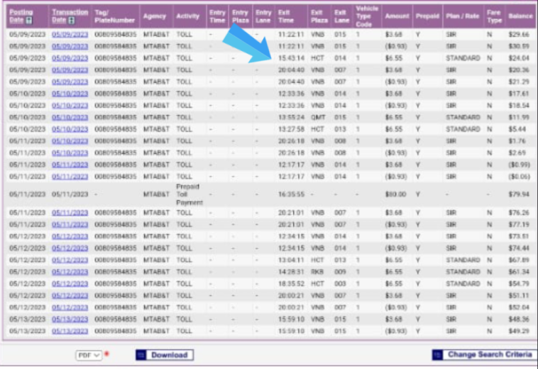Viewport: 538px width, 369px height.
Task: Click the icon on Change Search Criteria
Action: (438, 355)
